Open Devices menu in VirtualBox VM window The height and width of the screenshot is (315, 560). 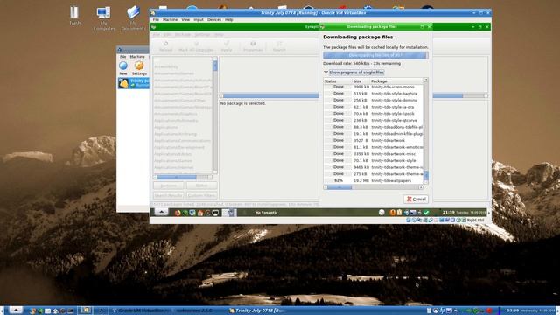[214, 20]
